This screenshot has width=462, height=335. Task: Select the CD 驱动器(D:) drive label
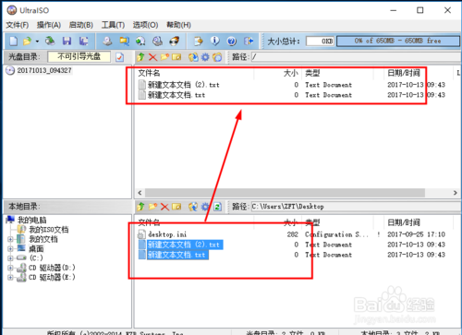tap(52, 268)
